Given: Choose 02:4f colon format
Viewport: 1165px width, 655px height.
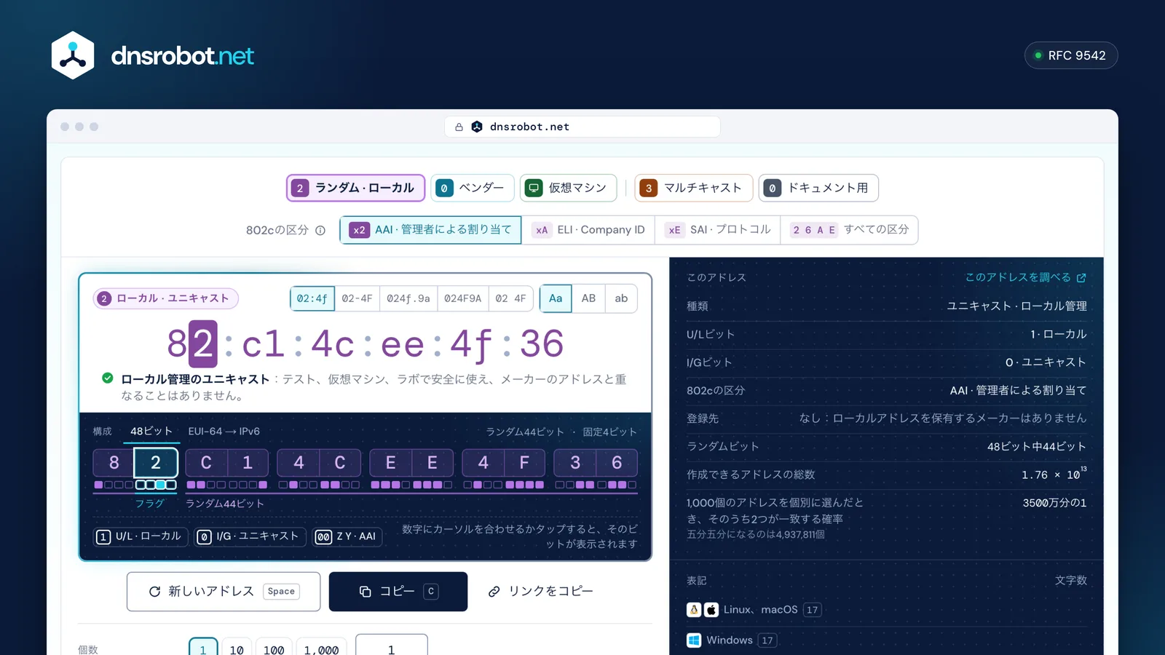Looking at the screenshot, I should (x=312, y=298).
